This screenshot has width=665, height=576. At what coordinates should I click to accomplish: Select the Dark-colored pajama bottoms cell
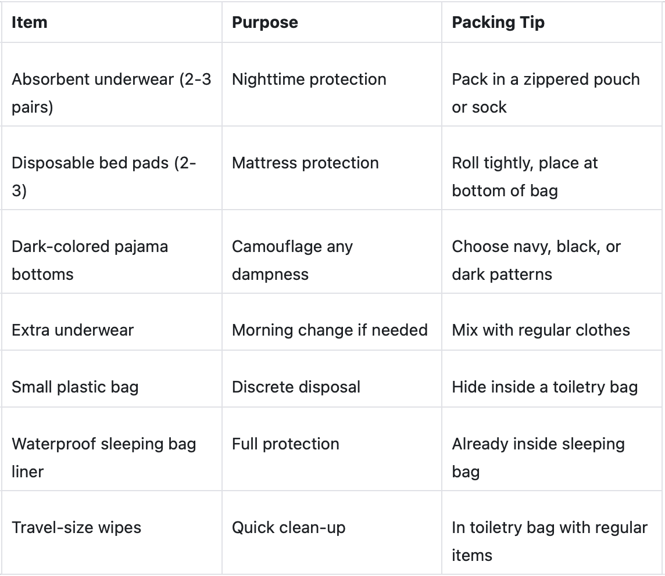click(90, 260)
